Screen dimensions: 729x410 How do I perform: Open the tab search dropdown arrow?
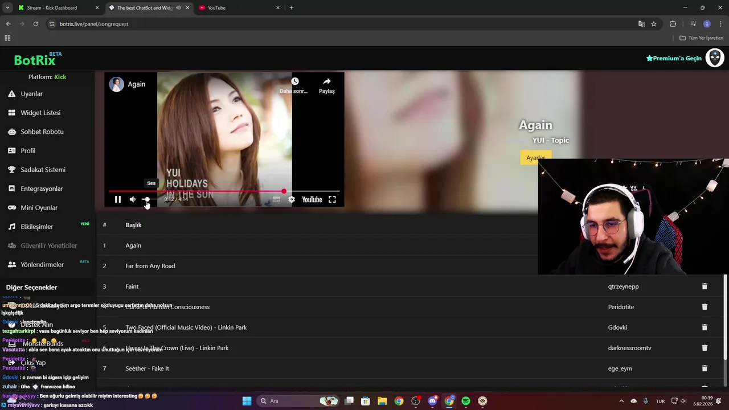pos(7,8)
